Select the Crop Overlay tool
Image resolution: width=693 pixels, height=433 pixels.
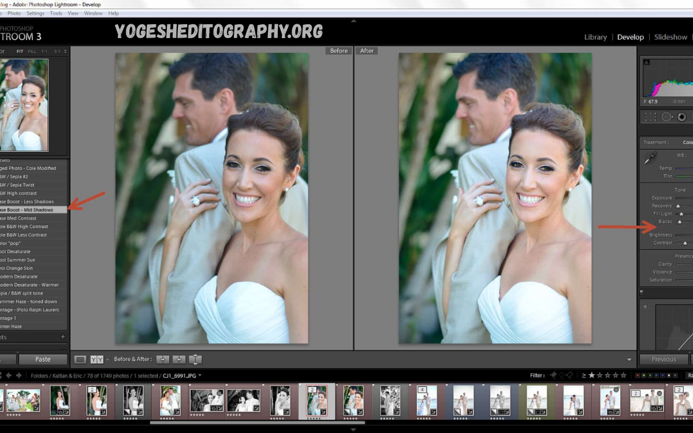pos(650,117)
